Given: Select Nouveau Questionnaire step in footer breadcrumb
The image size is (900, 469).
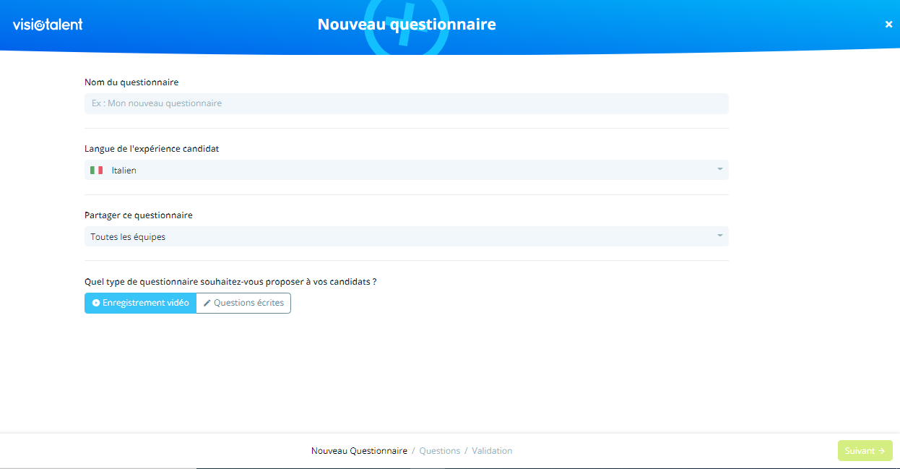Looking at the screenshot, I should [x=359, y=451].
